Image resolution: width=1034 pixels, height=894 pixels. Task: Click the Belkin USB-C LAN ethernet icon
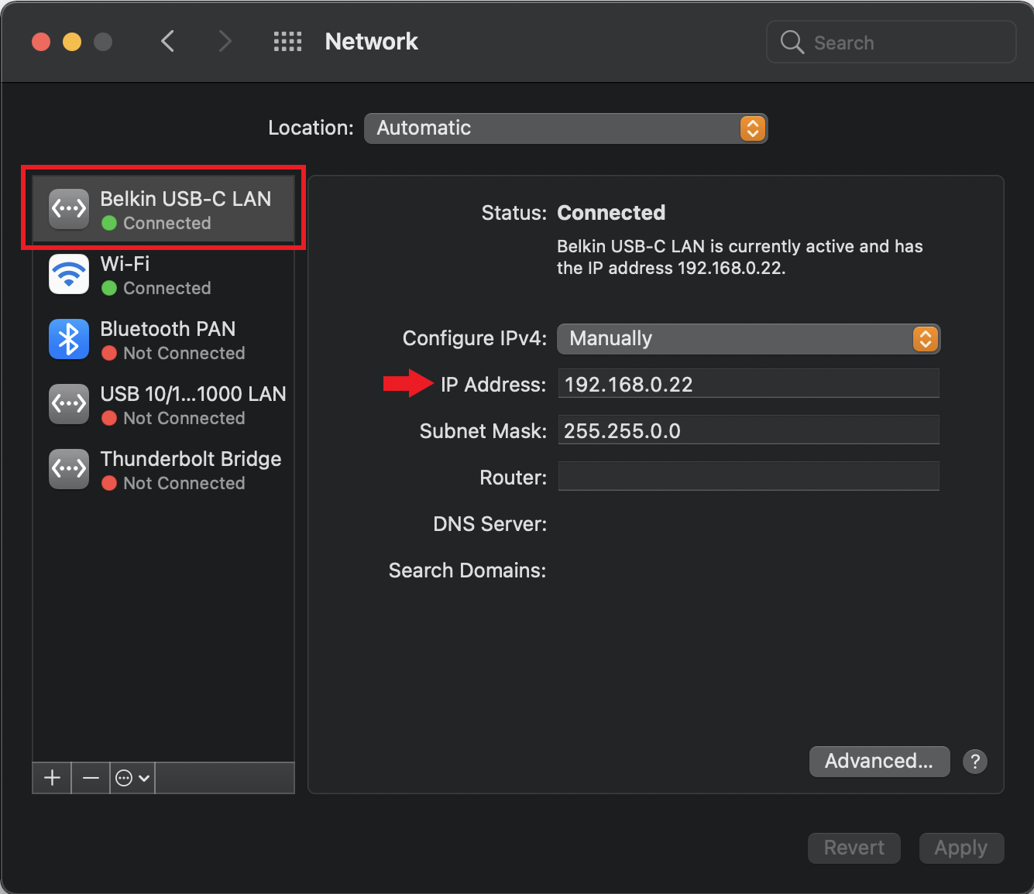(x=69, y=210)
